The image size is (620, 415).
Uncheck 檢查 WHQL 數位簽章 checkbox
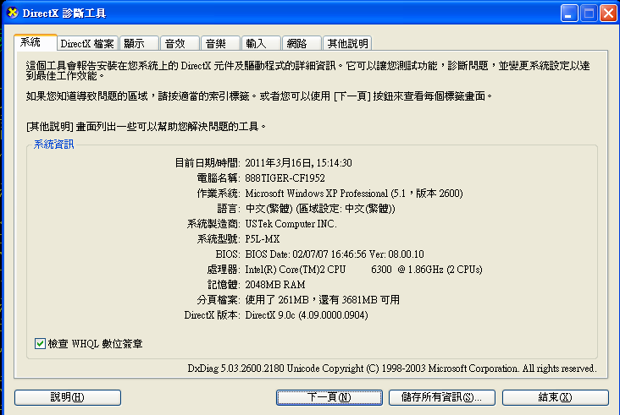40,344
